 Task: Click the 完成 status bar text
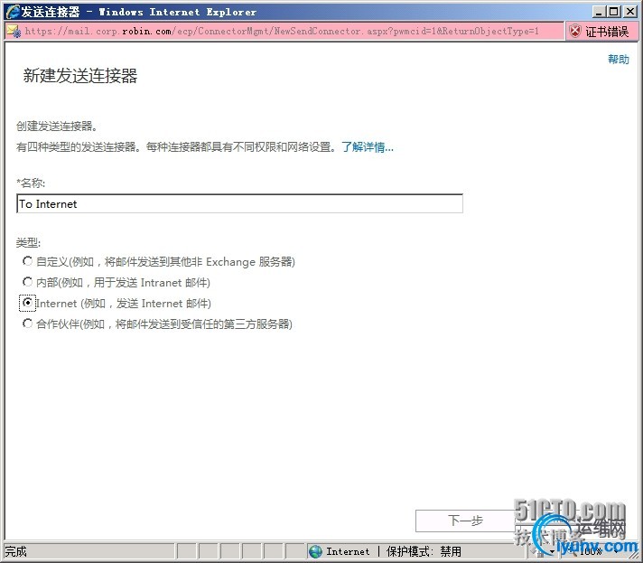point(15,551)
